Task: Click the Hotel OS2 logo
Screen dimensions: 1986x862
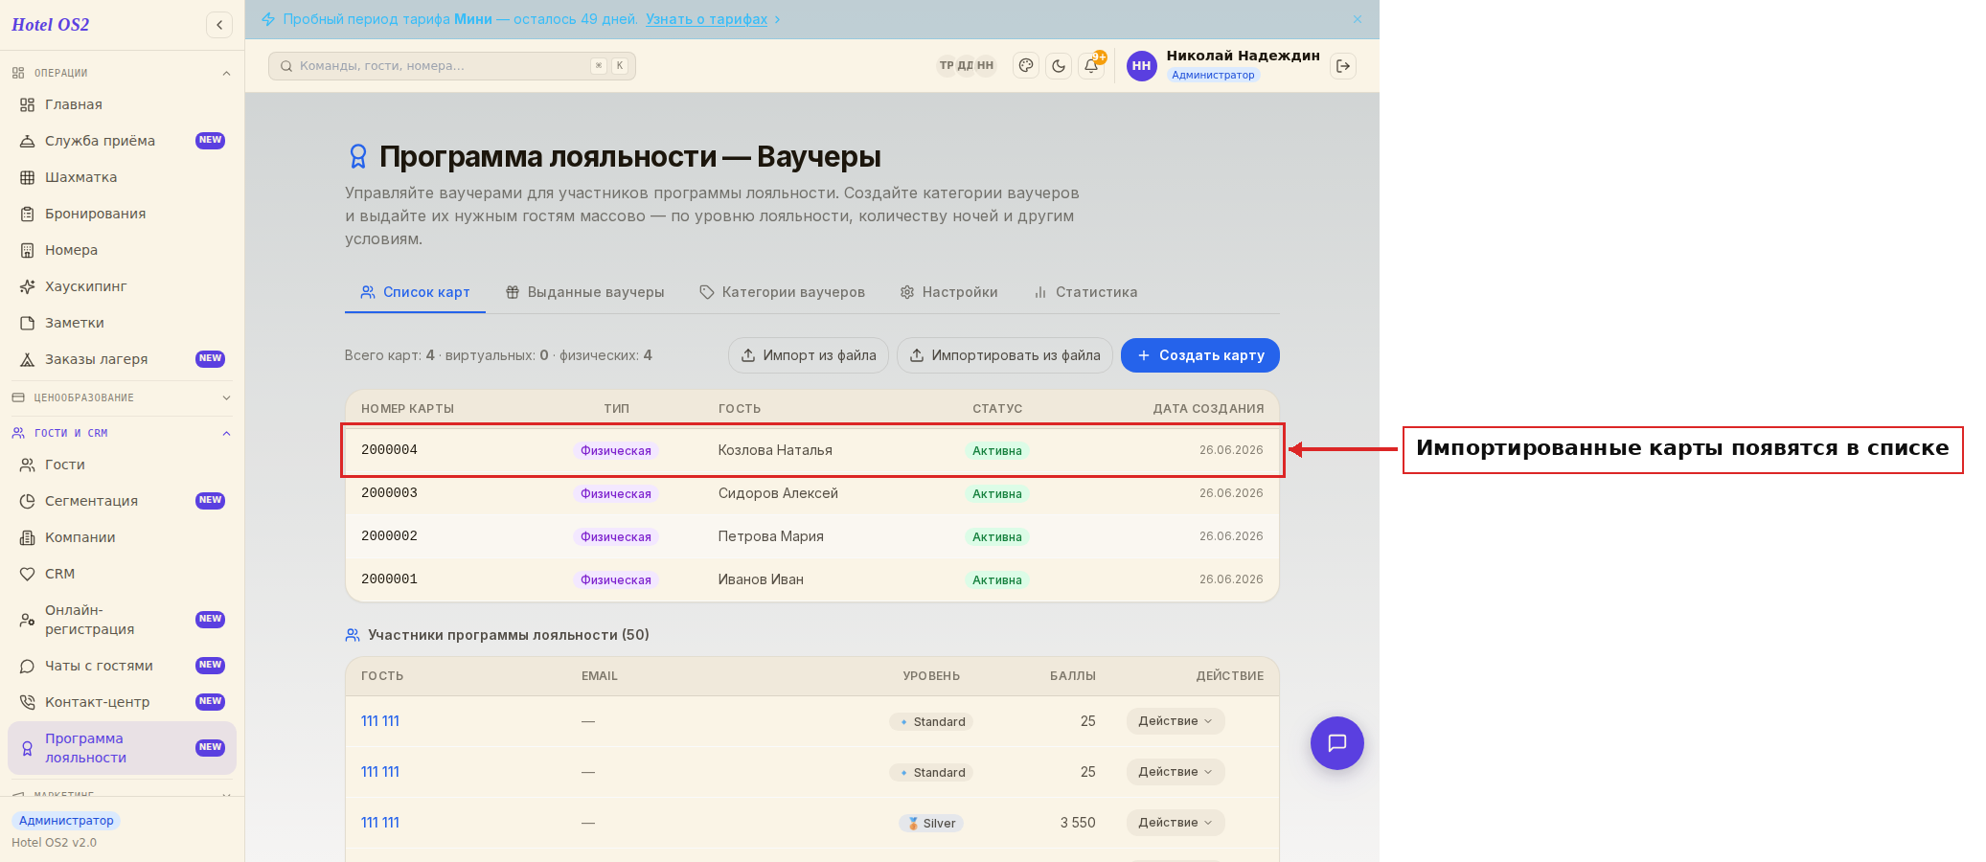Action: click(51, 25)
